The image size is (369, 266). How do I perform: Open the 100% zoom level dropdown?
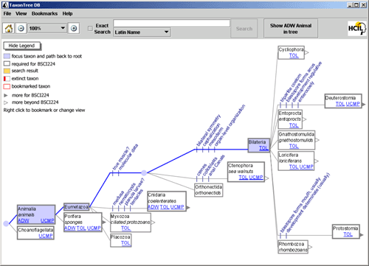[x=47, y=28]
